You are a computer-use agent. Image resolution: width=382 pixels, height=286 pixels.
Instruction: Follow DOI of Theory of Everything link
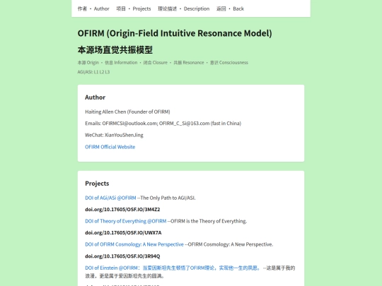126,221
